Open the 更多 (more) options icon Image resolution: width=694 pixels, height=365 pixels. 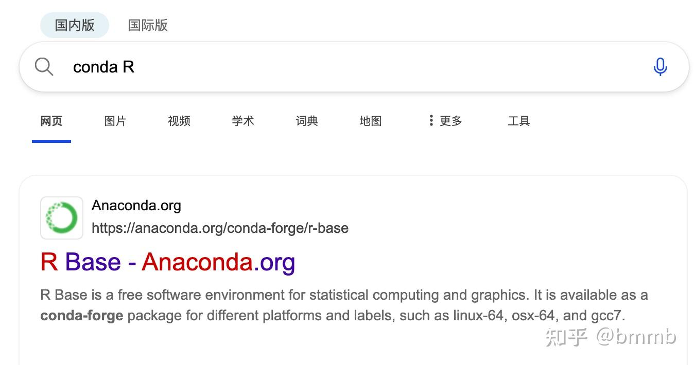coord(431,120)
